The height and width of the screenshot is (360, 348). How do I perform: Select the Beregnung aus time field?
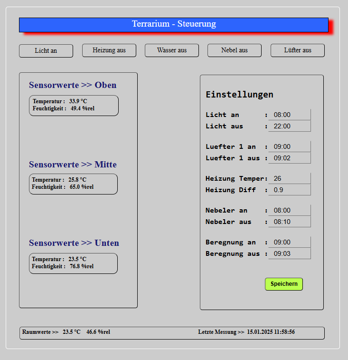tap(289, 253)
